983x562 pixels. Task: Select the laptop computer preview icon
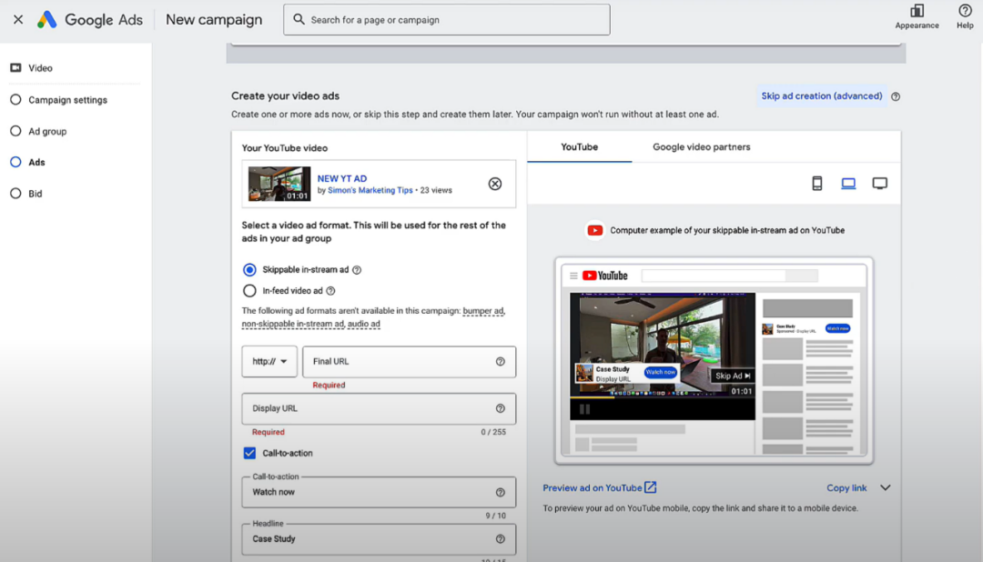(848, 184)
